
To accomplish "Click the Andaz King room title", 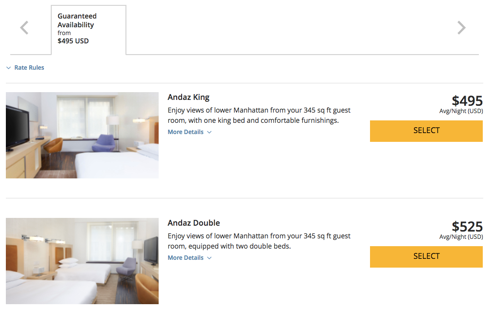I will click(x=188, y=97).
